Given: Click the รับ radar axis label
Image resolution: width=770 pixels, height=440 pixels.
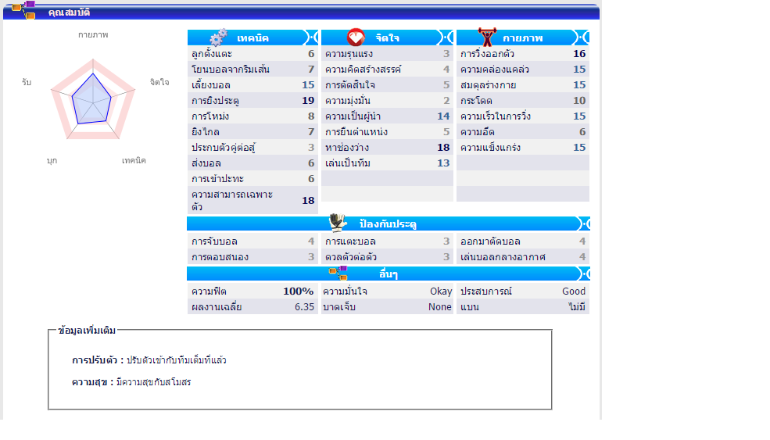Looking at the screenshot, I should pos(27,82).
